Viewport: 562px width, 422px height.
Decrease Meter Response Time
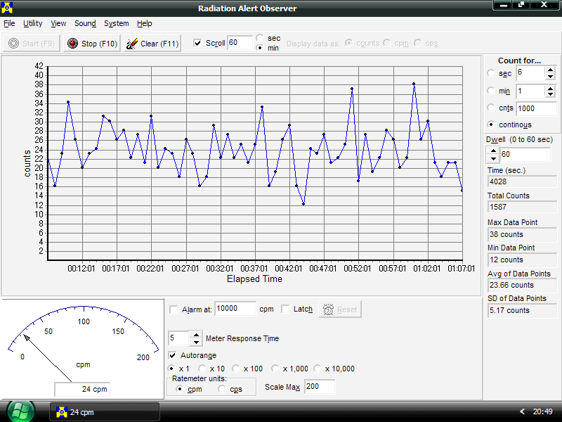pos(196,343)
